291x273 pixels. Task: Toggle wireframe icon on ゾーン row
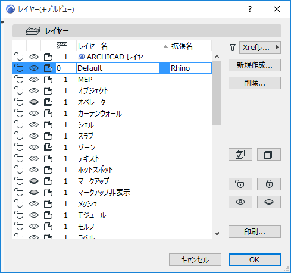point(48,148)
